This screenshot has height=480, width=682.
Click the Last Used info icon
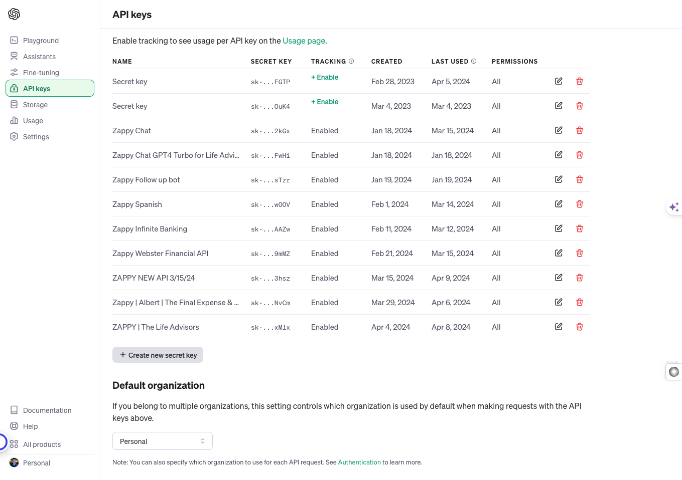pos(474,61)
